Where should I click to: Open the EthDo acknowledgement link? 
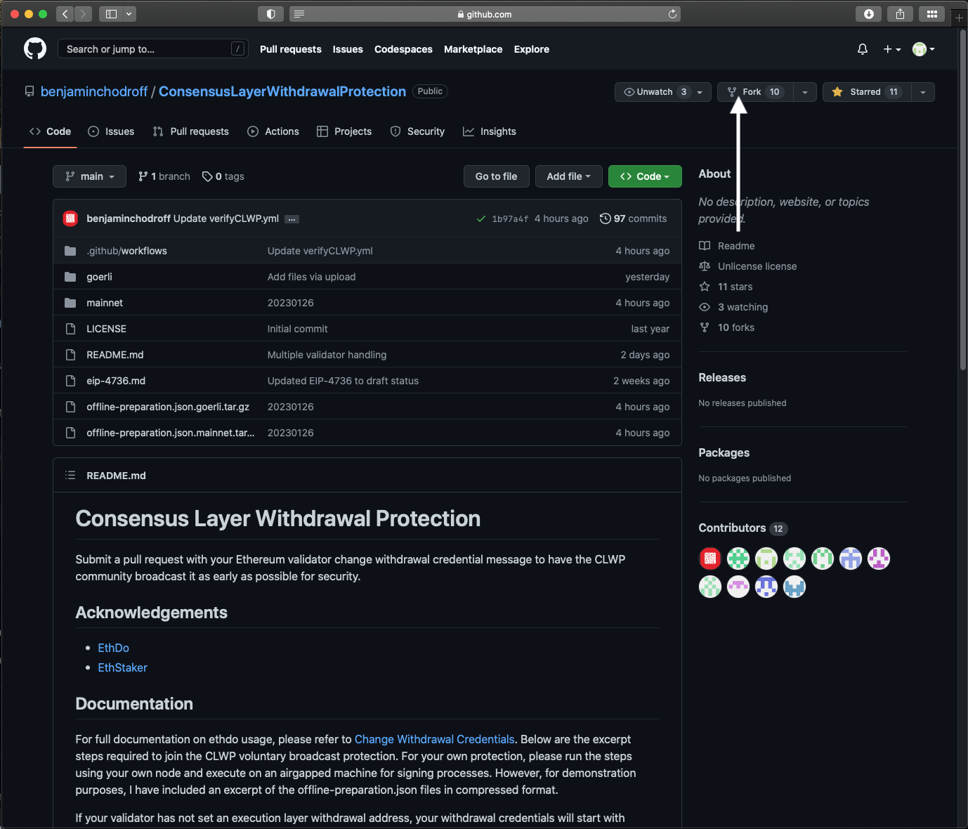coord(113,648)
